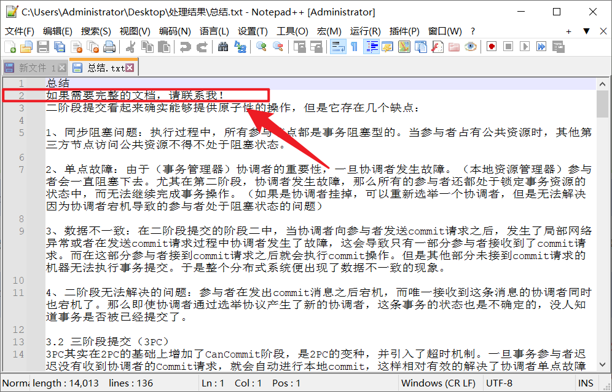Click the length : 14,013 status text

click(66, 383)
